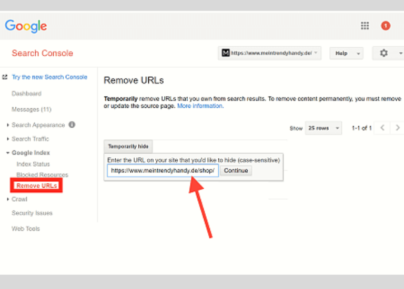Open the property selector meintrendyhandy.de dropdown
Viewport: 404px width, 289px height.
pos(269,53)
